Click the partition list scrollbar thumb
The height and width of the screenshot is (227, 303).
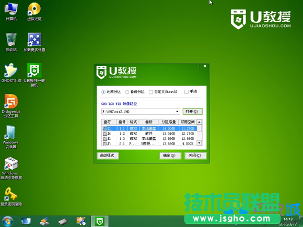click(199, 128)
